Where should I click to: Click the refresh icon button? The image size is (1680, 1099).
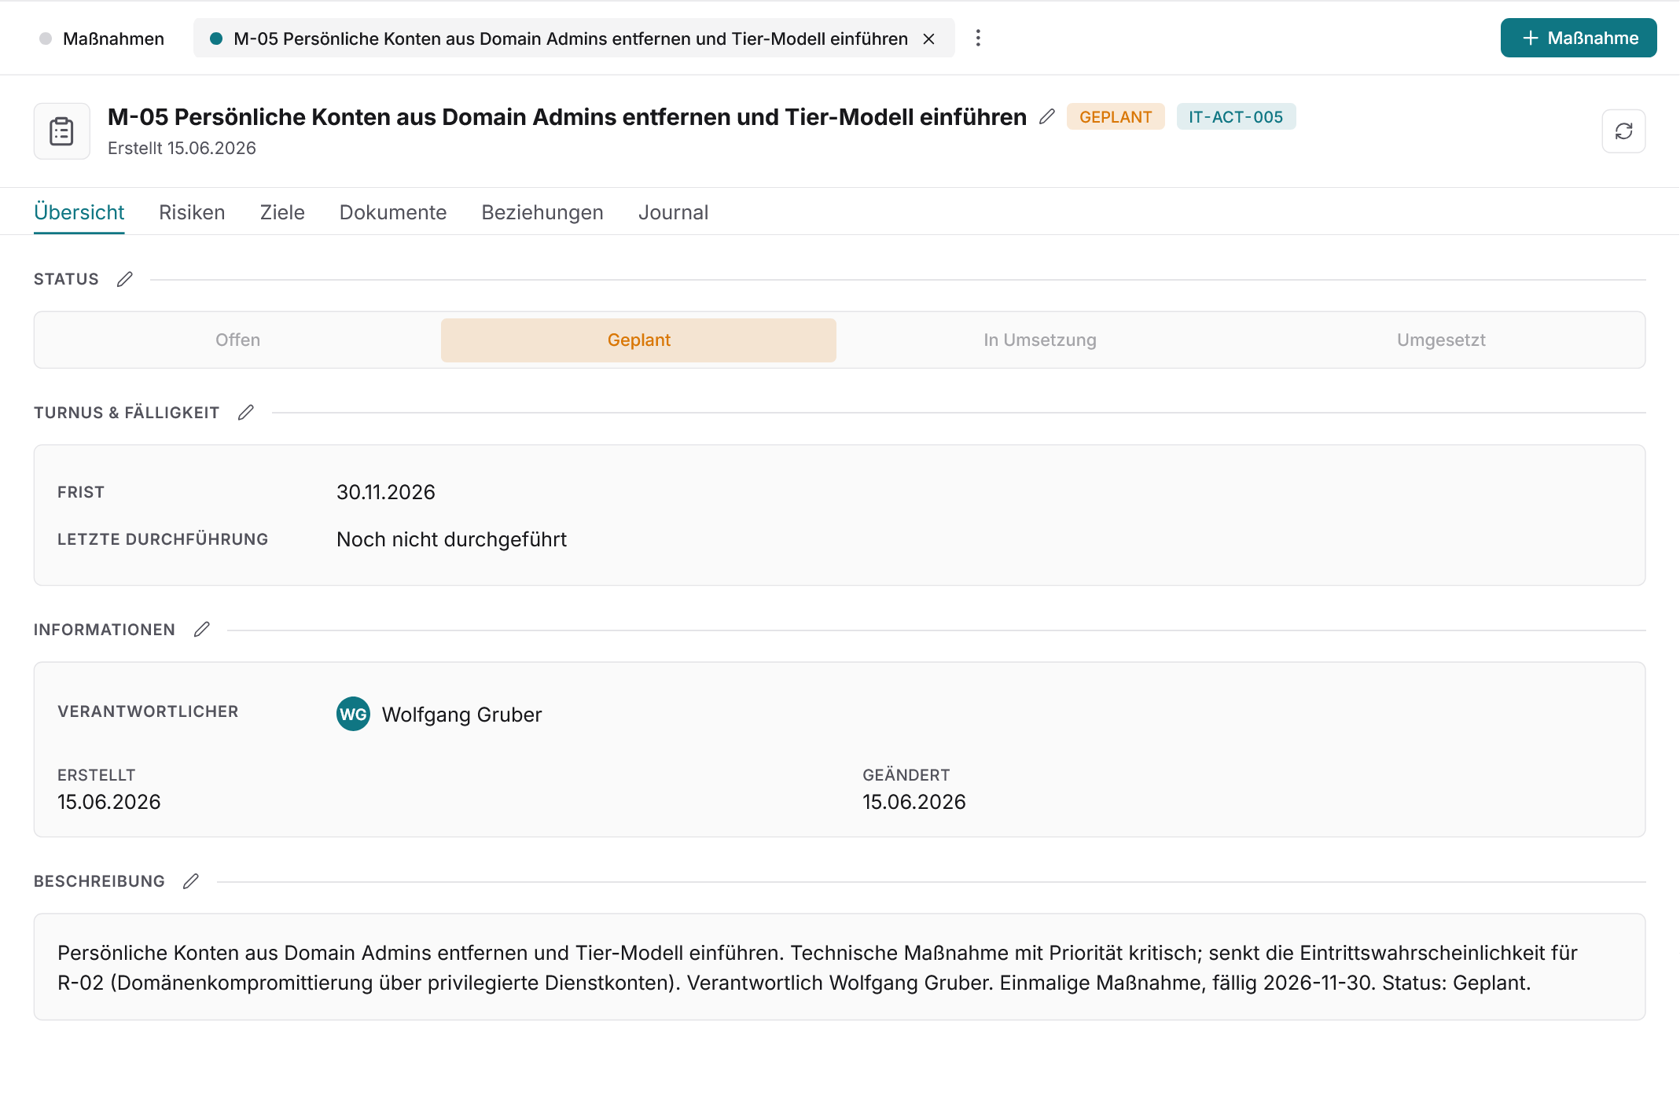click(x=1623, y=131)
